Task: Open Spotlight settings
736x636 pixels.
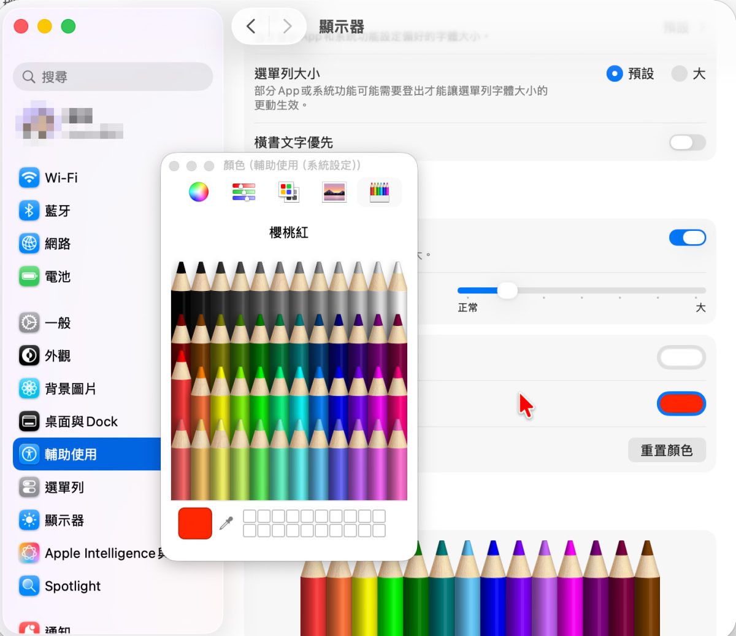Action: (x=86, y=586)
